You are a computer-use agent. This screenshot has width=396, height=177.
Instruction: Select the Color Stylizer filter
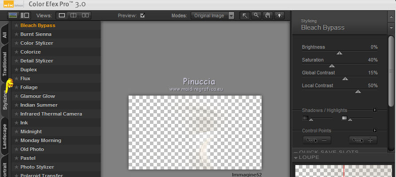(x=56, y=43)
